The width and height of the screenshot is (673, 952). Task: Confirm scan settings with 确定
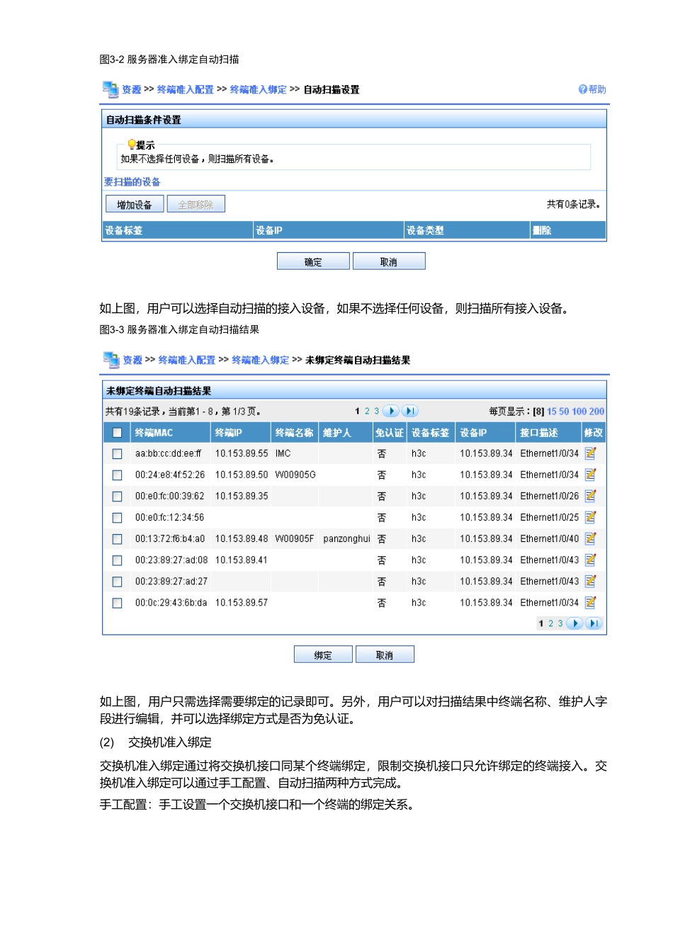[313, 261]
